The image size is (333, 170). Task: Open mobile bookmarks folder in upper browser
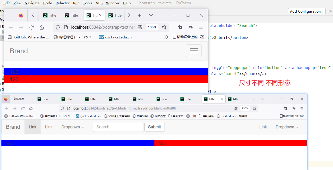(x=189, y=37)
